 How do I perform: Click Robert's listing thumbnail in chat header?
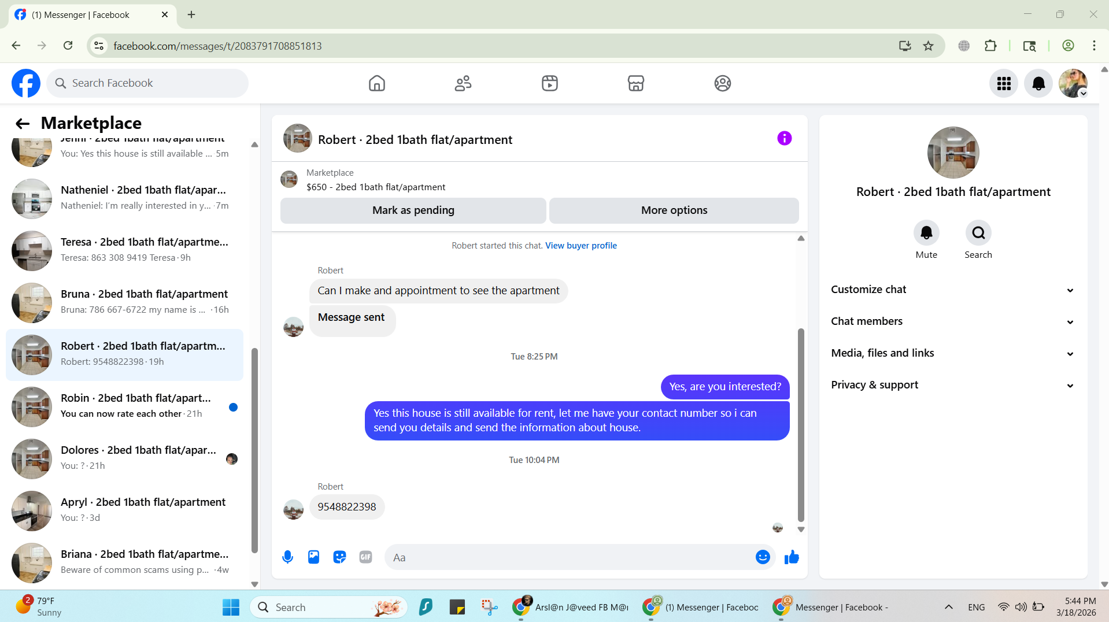click(297, 138)
